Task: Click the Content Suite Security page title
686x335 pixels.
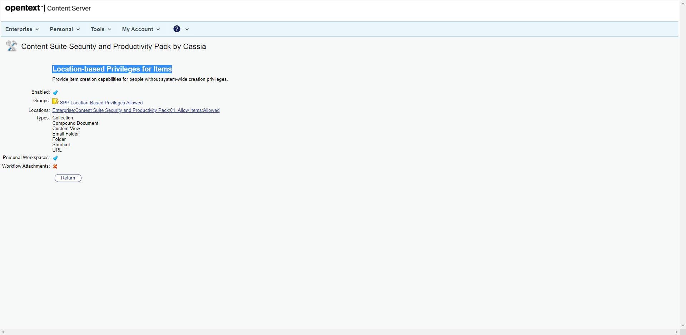Action: (114, 46)
